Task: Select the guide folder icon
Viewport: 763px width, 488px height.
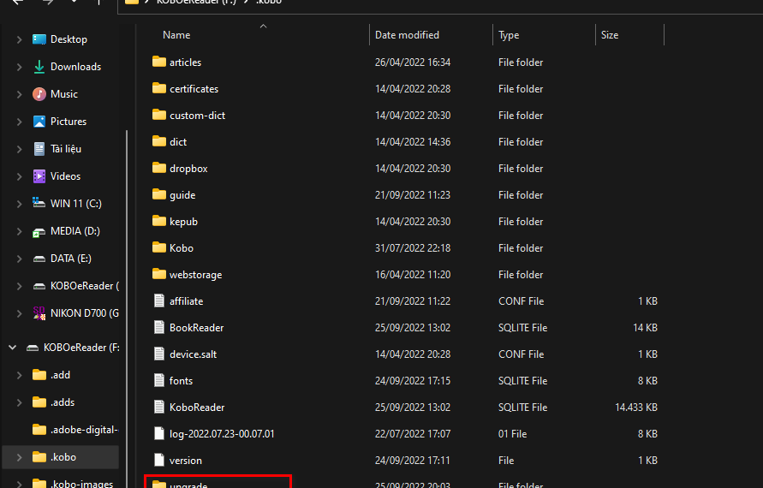Action: click(x=159, y=194)
